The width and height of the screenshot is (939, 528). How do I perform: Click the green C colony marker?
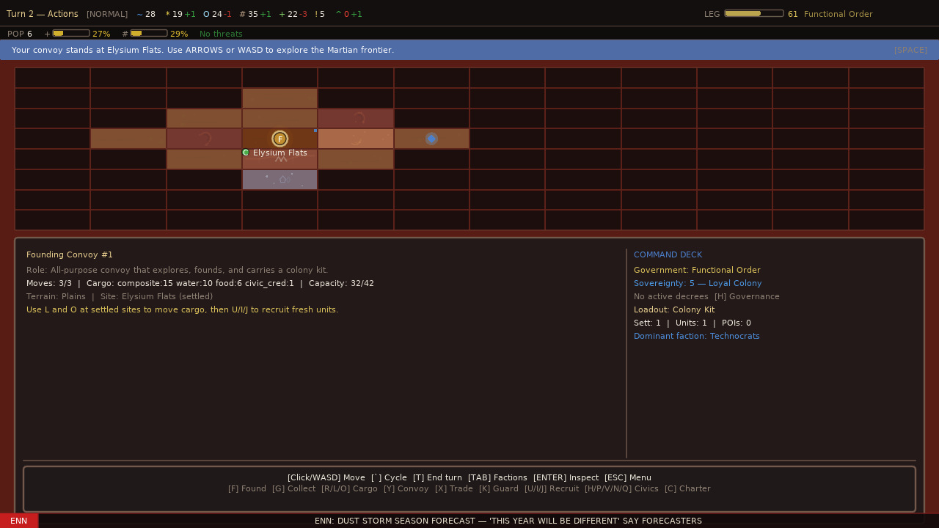click(x=246, y=153)
